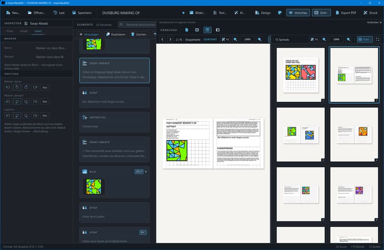The width and height of the screenshot is (384, 250).
Task: Zoom out in the Spreads panel
Action: coord(324,39)
